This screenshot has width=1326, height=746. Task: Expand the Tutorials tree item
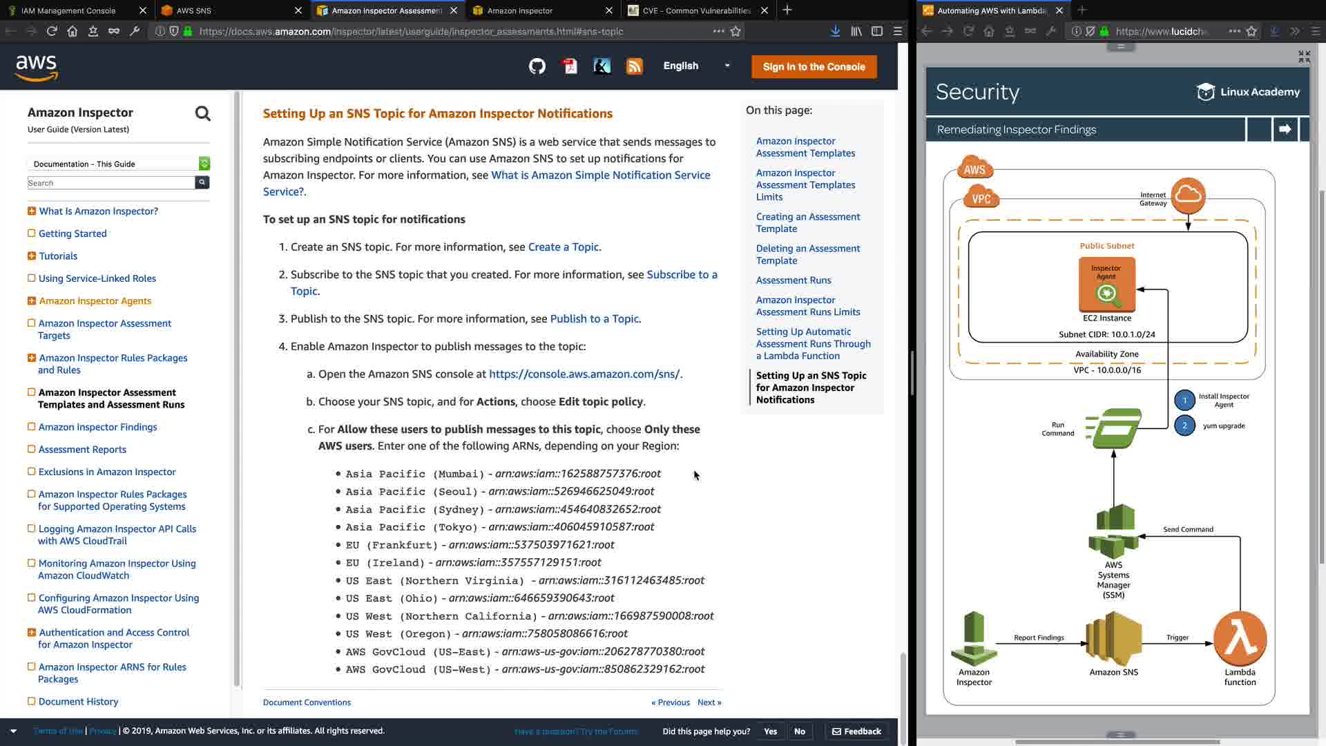coord(31,256)
